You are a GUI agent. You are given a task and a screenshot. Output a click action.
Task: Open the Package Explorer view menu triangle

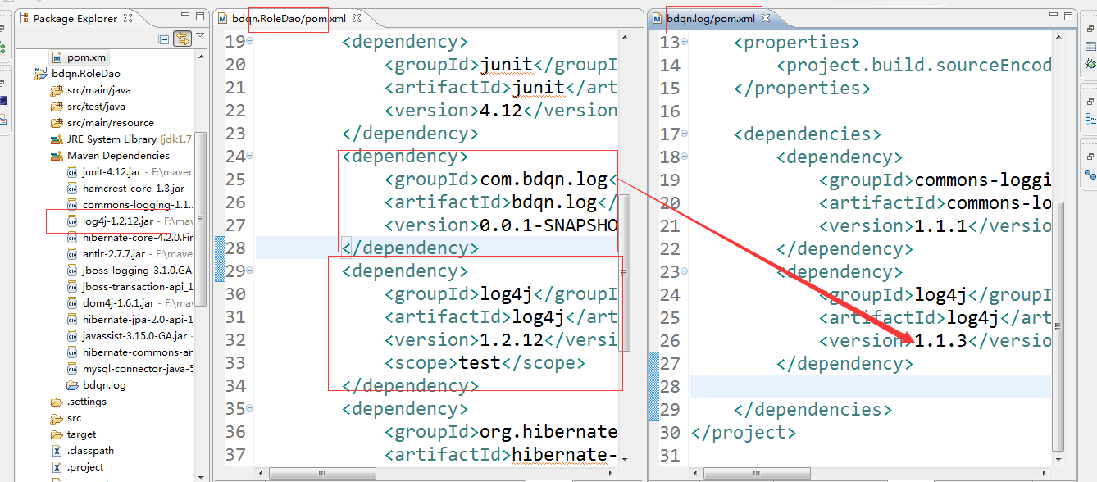199,35
